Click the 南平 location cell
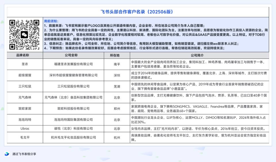The width and height of the screenshot is (276, 162). (x=117, y=64)
